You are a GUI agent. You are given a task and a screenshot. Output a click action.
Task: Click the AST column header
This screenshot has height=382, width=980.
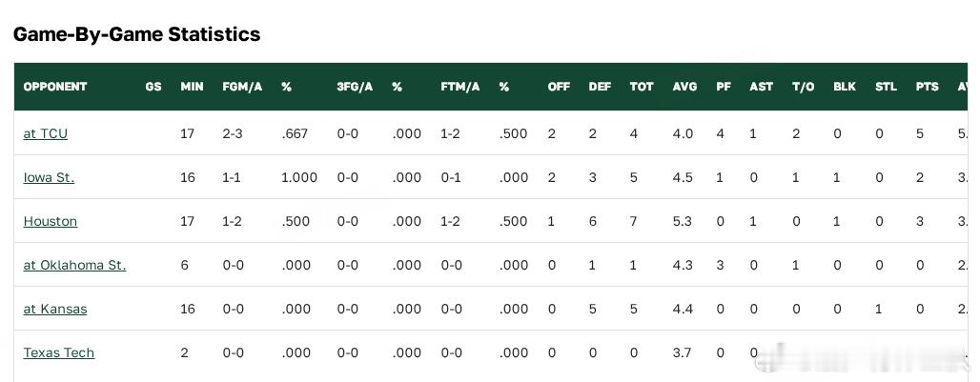click(762, 87)
